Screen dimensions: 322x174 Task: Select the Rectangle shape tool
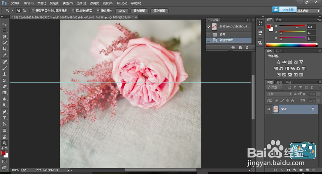coord(4,130)
